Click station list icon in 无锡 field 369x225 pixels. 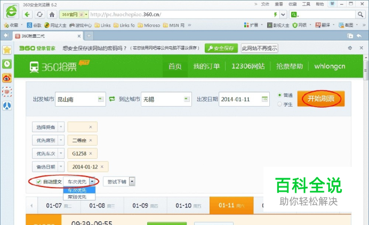click(x=187, y=99)
